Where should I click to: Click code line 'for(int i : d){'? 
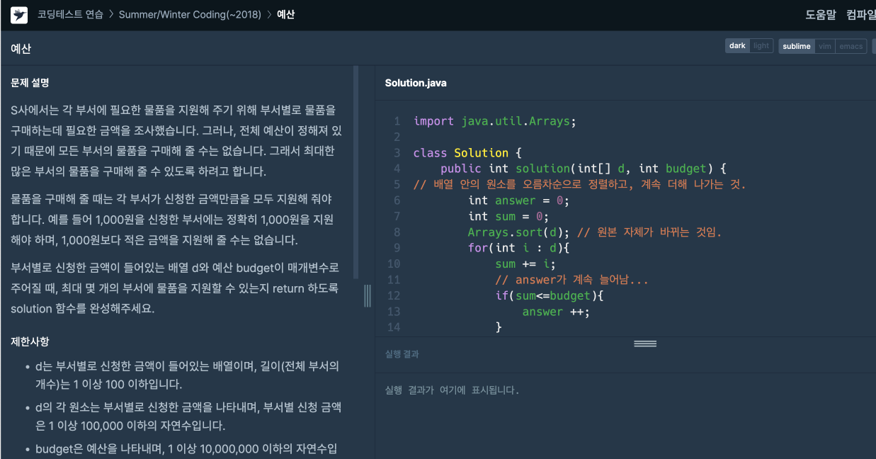coord(518,248)
